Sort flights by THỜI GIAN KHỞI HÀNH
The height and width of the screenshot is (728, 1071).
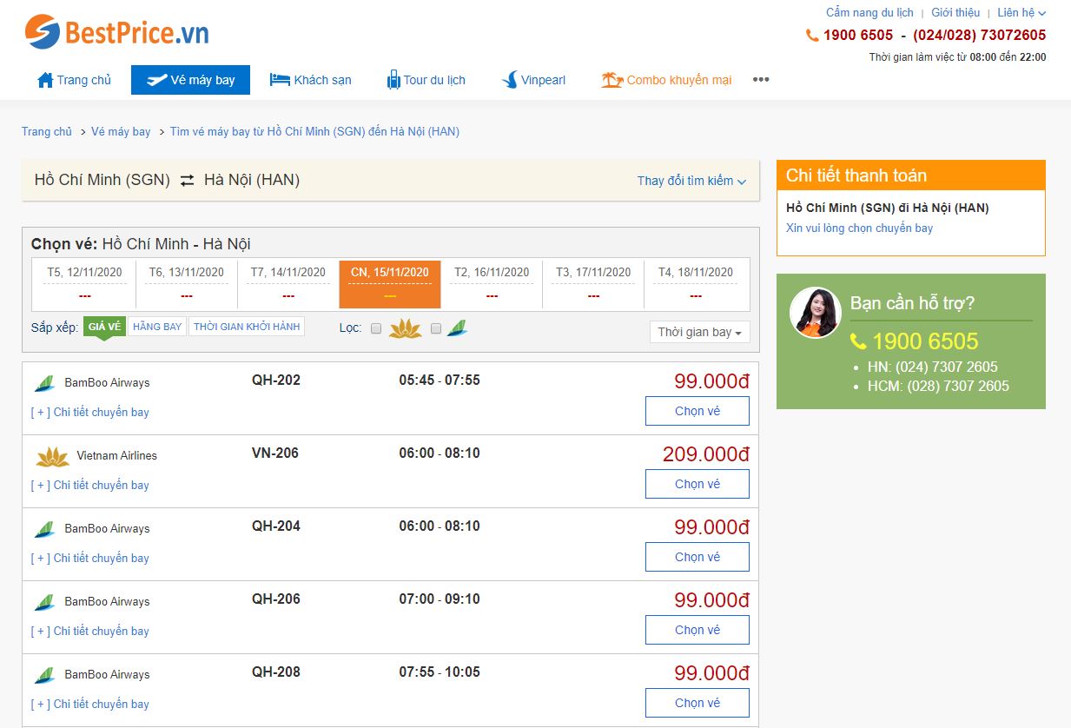click(x=247, y=327)
